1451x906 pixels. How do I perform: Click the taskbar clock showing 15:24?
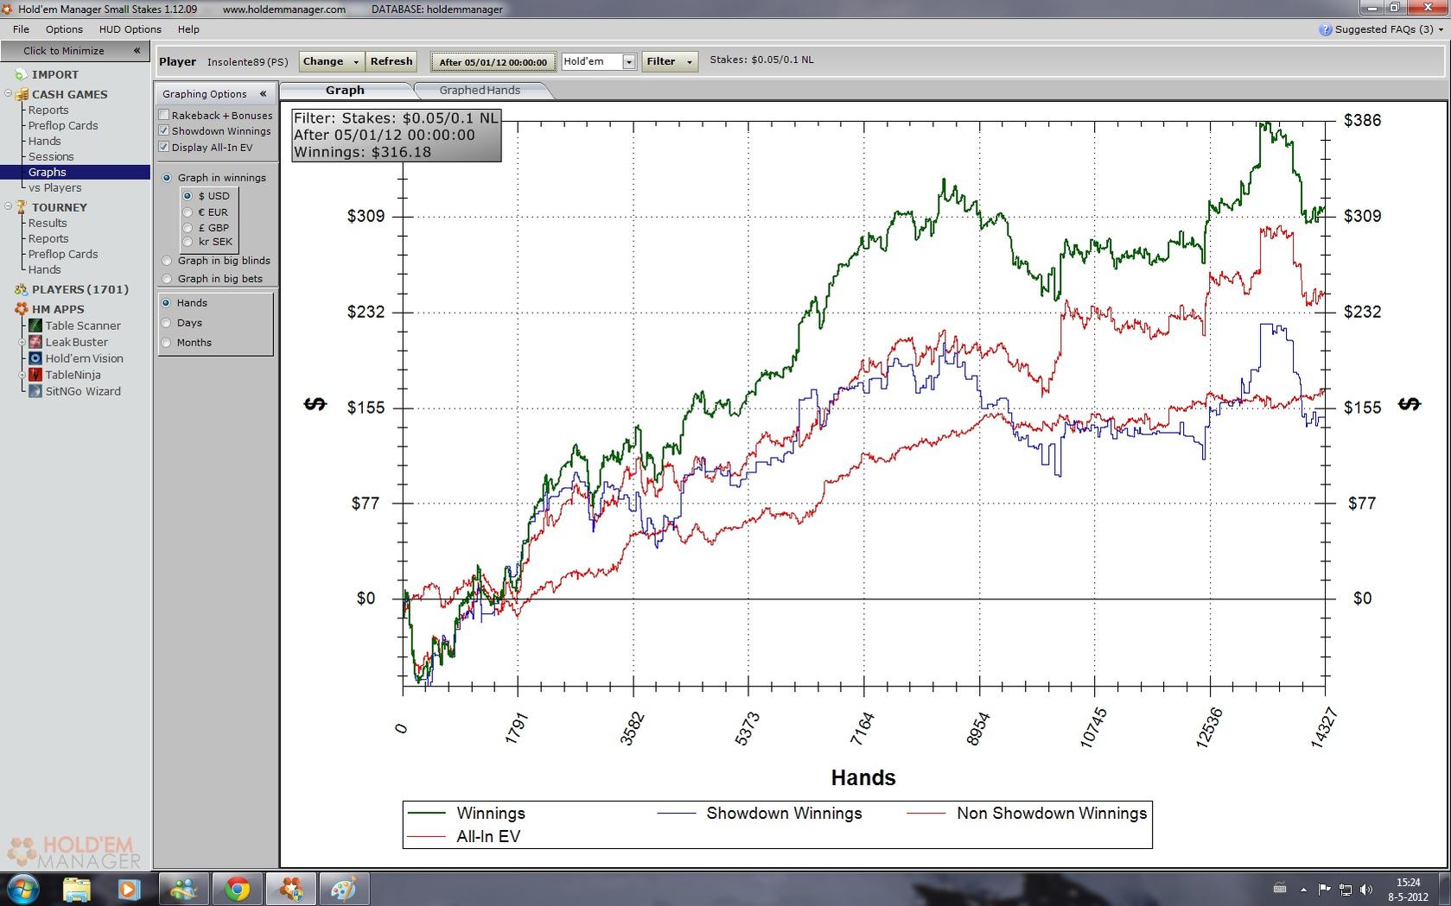click(1408, 889)
